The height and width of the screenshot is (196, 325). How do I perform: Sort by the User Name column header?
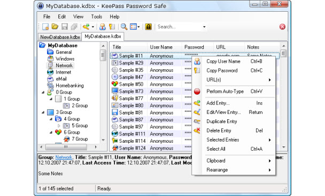pyautogui.click(x=165, y=47)
